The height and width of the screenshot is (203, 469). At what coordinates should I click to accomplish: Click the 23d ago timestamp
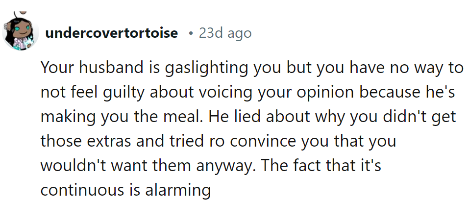[225, 33]
